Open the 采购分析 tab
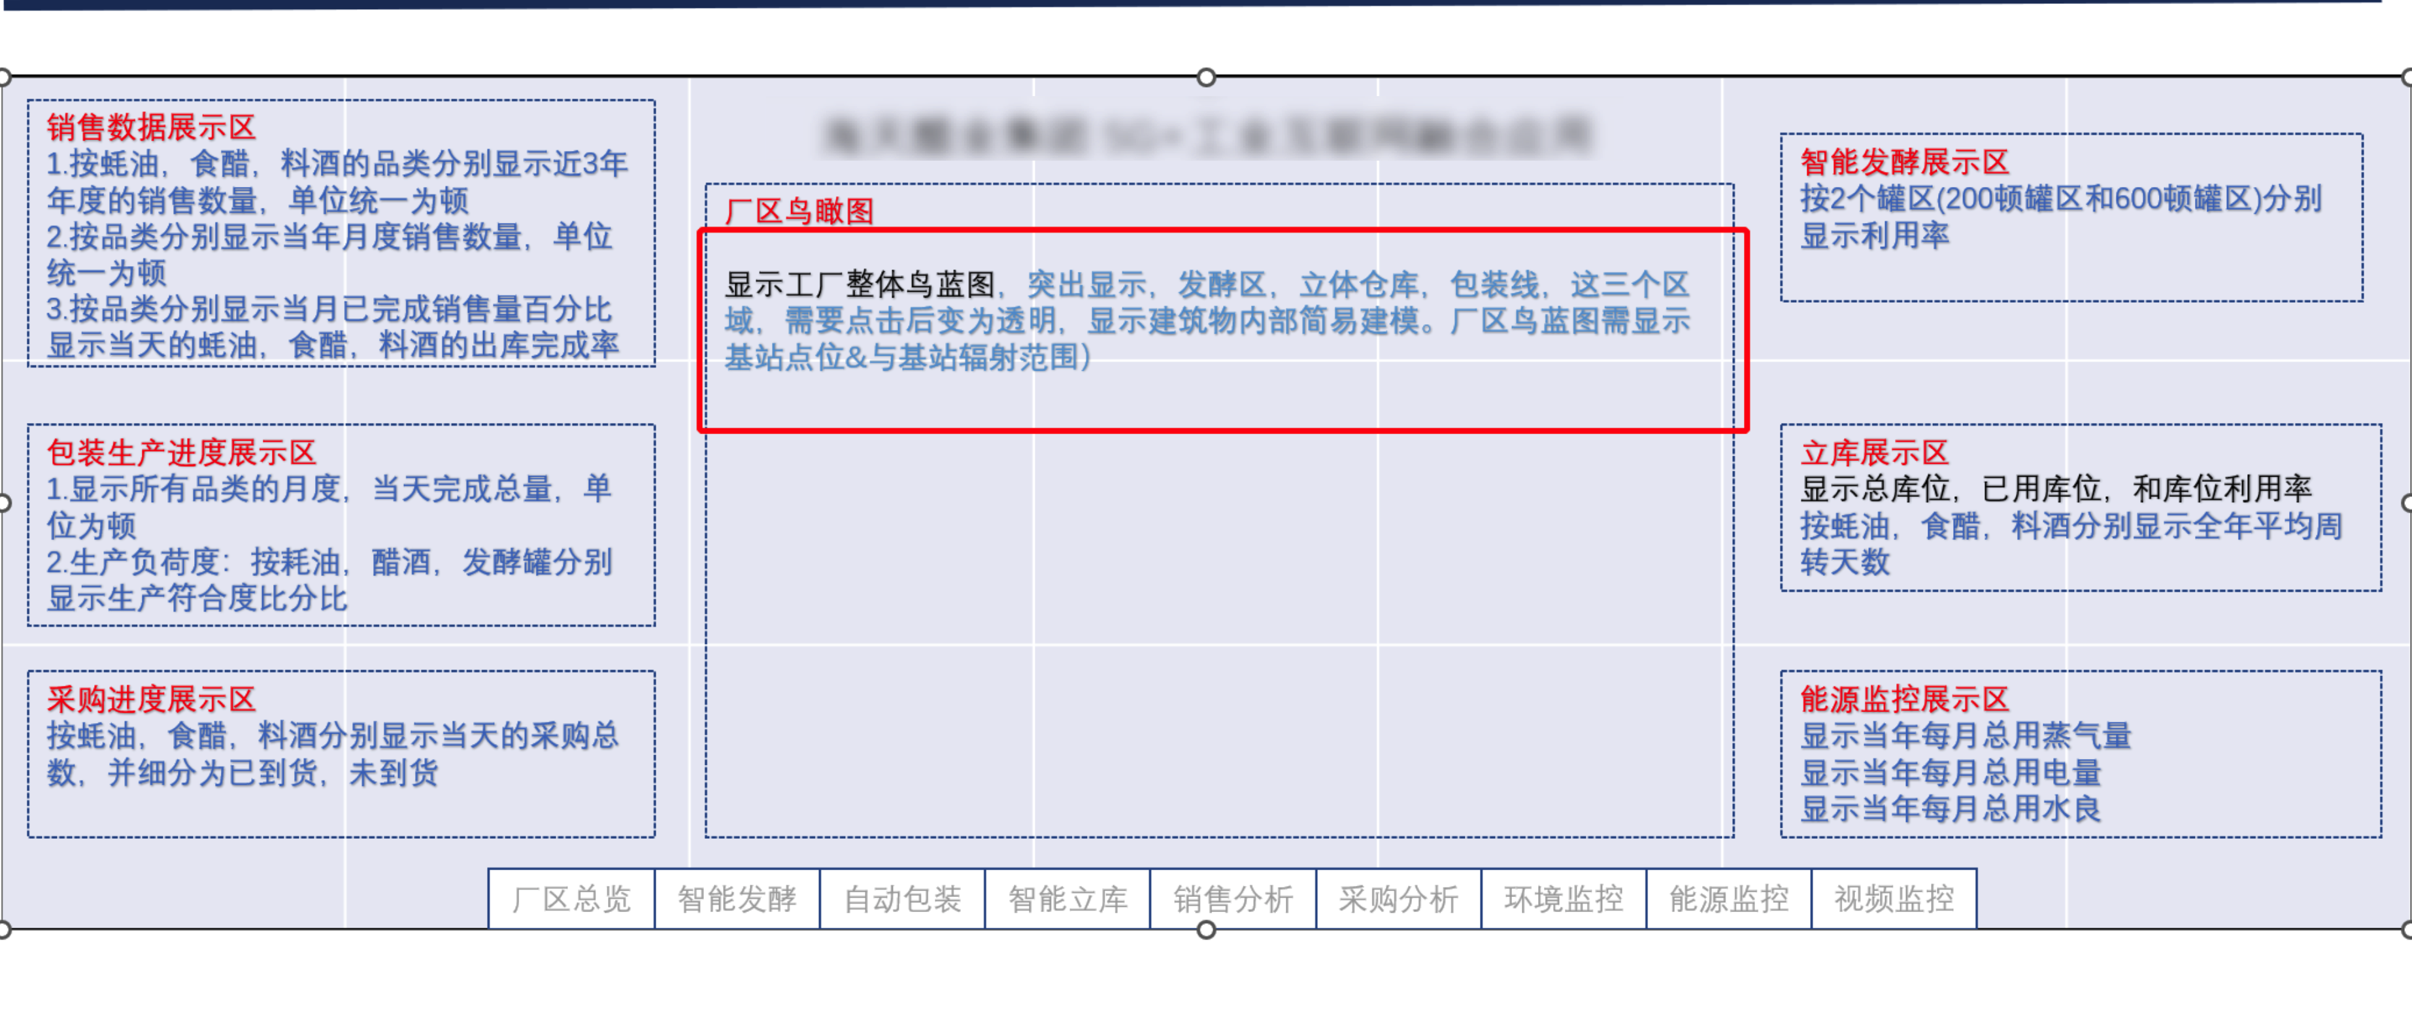Viewport: 2412px width, 1016px height. (x=1398, y=899)
